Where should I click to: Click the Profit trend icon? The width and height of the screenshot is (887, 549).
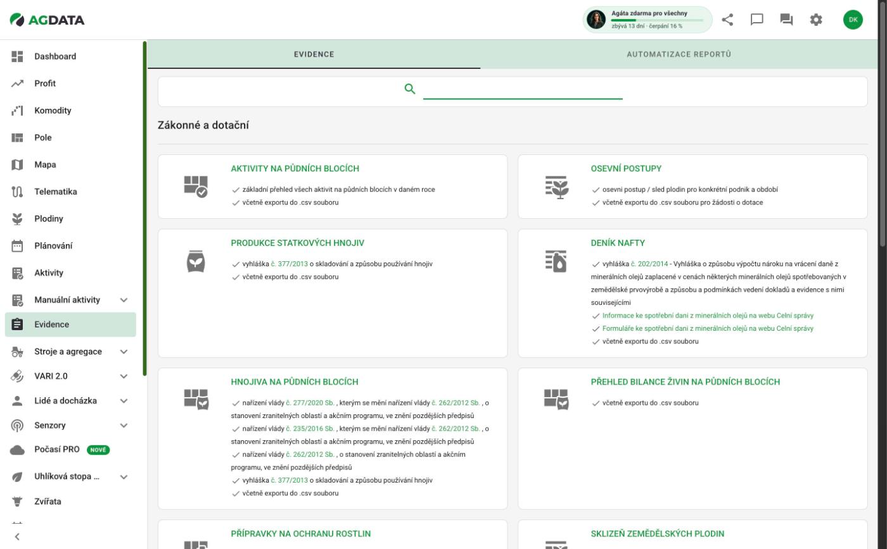click(x=17, y=83)
